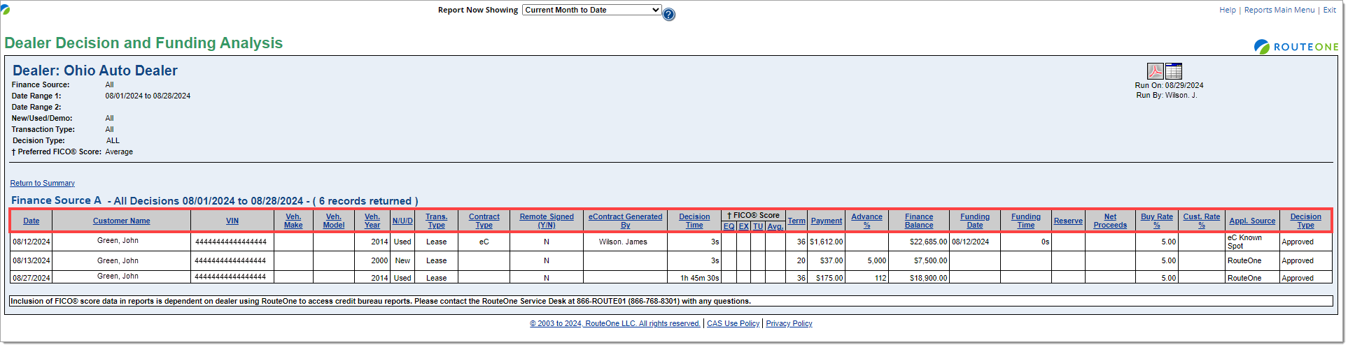Click the green leaf icon at top left
Image resolution: width=1348 pixels, height=347 pixels.
5,10
